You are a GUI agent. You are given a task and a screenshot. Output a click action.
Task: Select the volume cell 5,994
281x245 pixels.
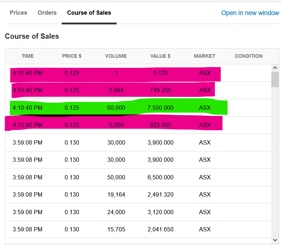coord(116,90)
